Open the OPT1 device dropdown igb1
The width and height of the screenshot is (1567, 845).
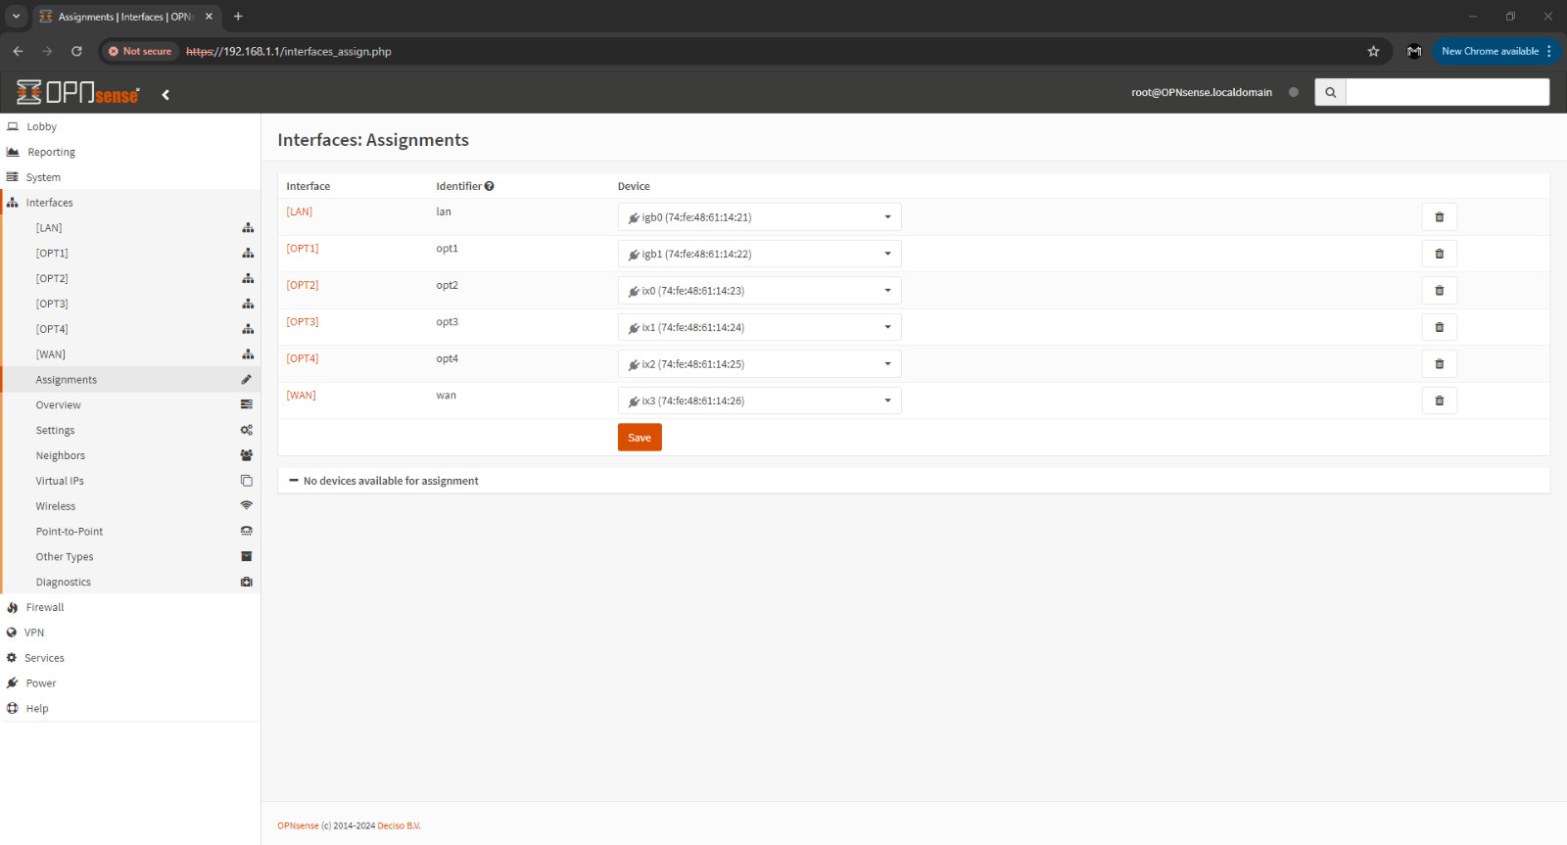click(x=759, y=254)
